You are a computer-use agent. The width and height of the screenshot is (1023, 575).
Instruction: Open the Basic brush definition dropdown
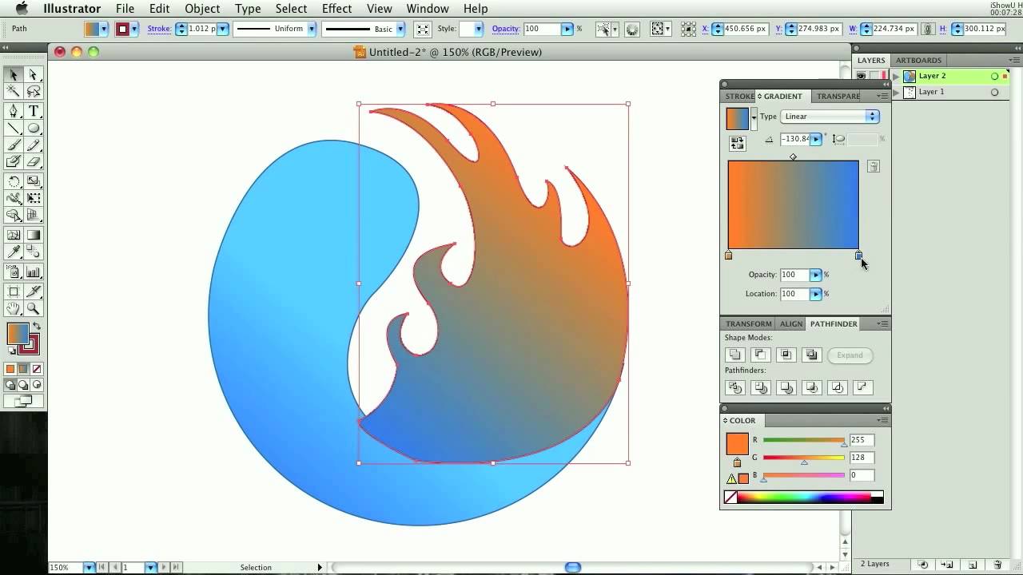coord(400,29)
